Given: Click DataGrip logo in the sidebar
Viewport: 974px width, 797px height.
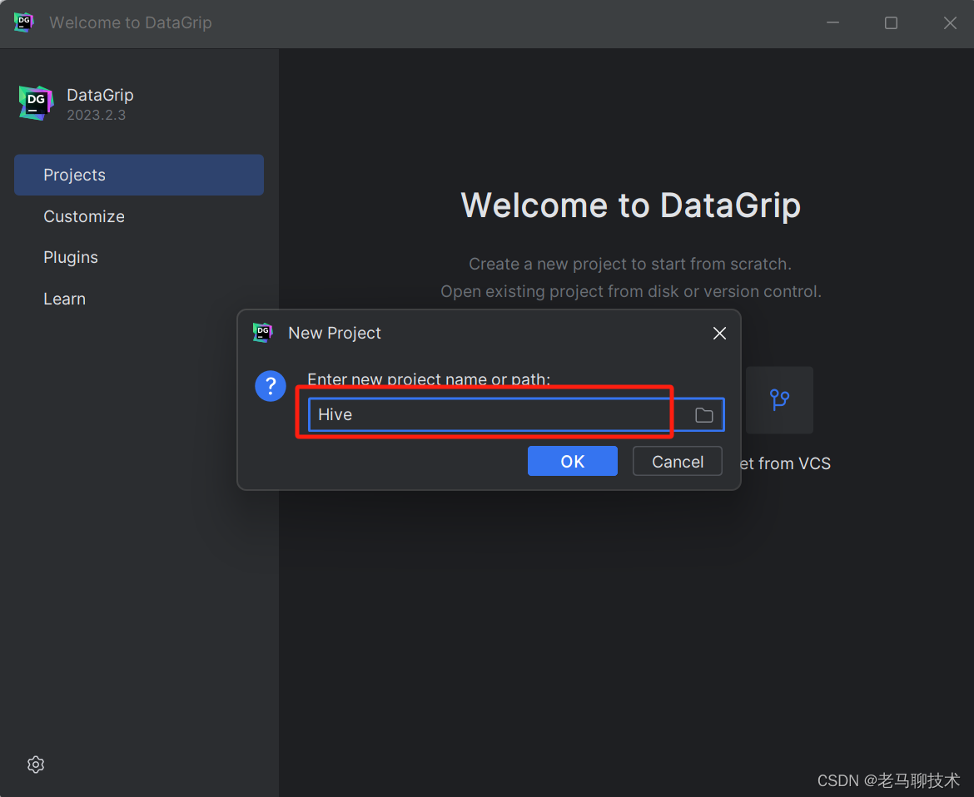Looking at the screenshot, I should [36, 103].
